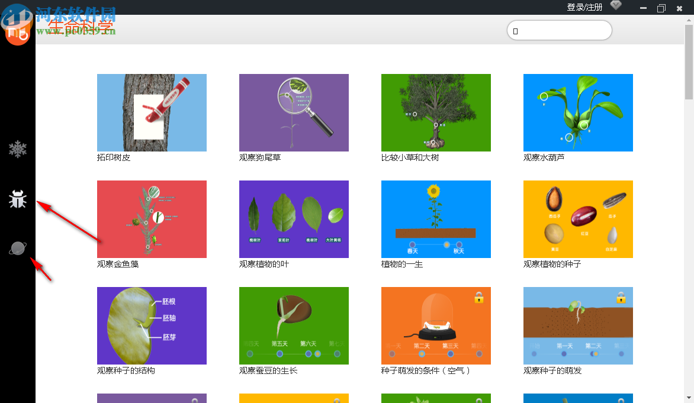This screenshot has height=403, width=694.
Task: Open the 观察水葫芦 thumbnail
Action: (x=578, y=112)
